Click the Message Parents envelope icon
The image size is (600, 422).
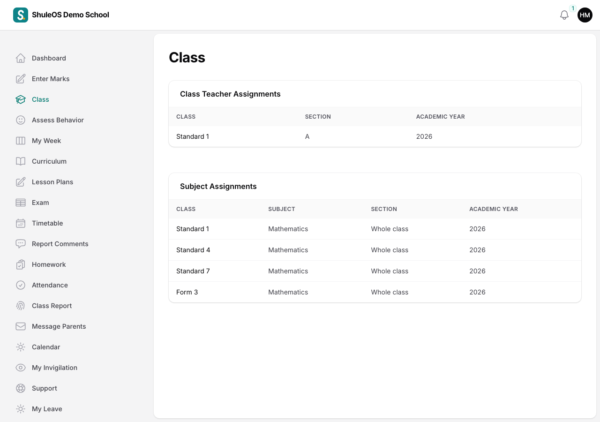[21, 326]
